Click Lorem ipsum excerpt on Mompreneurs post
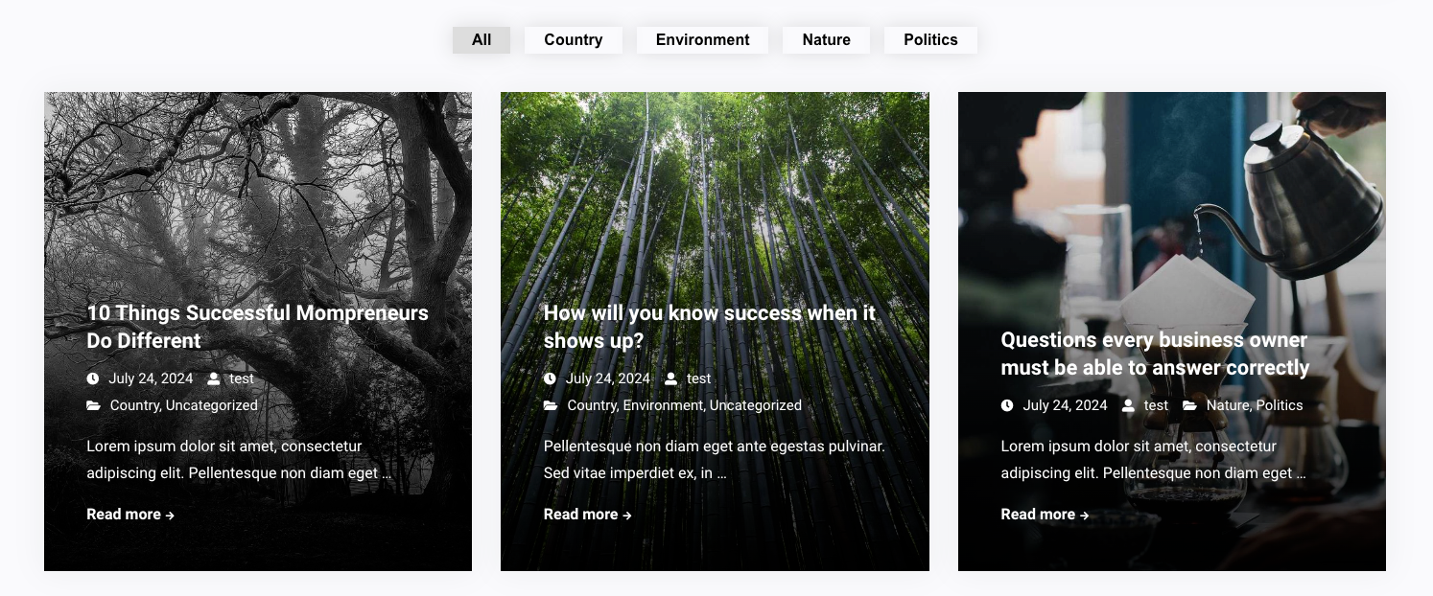The height and width of the screenshot is (596, 1433). (x=239, y=460)
